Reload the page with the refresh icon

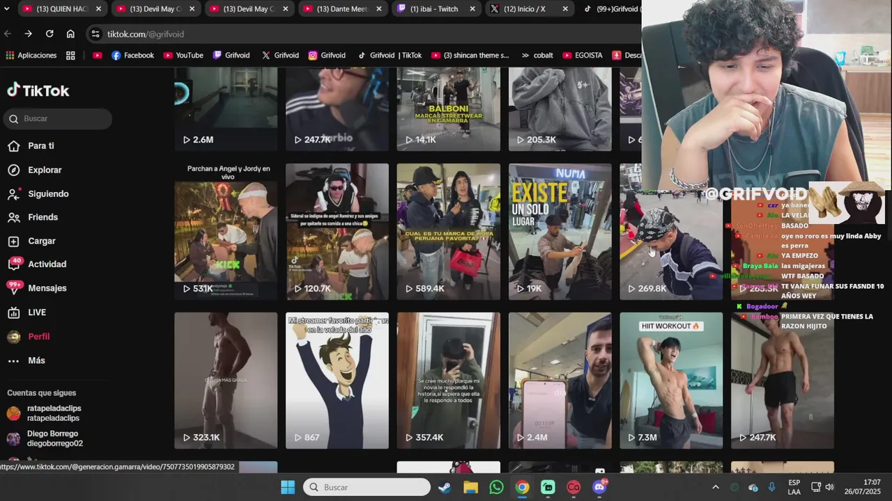(x=49, y=33)
